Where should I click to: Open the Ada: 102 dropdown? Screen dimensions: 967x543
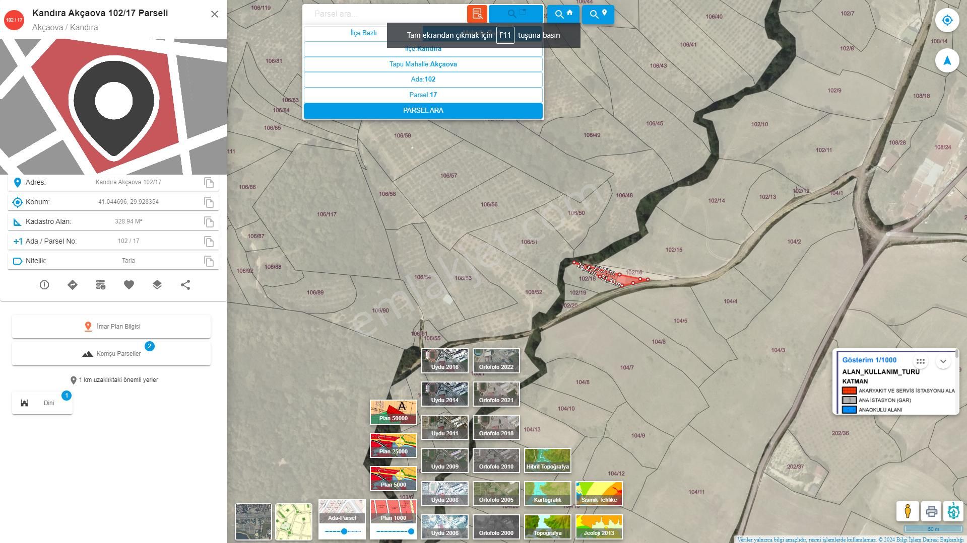(x=423, y=80)
